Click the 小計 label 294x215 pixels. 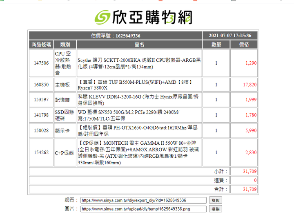(x=220, y=171)
